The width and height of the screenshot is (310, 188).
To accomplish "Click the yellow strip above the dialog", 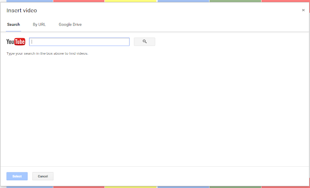I will (x=130, y=1).
